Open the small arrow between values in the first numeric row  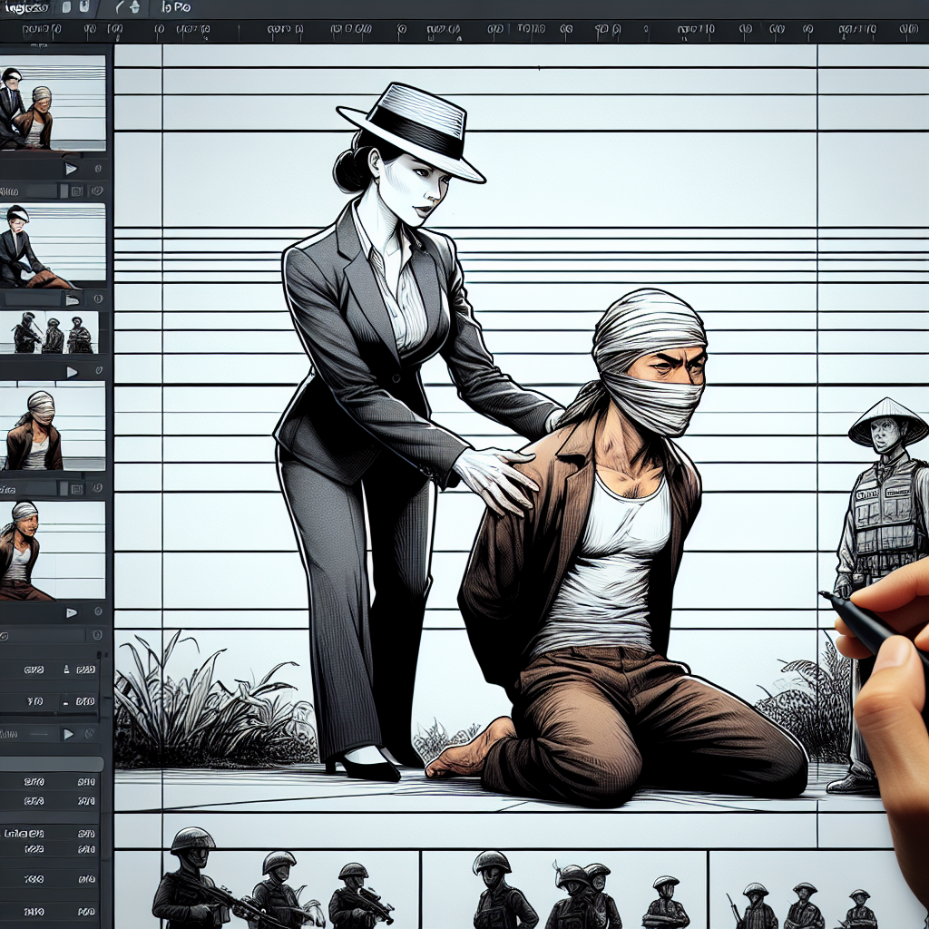66,670
